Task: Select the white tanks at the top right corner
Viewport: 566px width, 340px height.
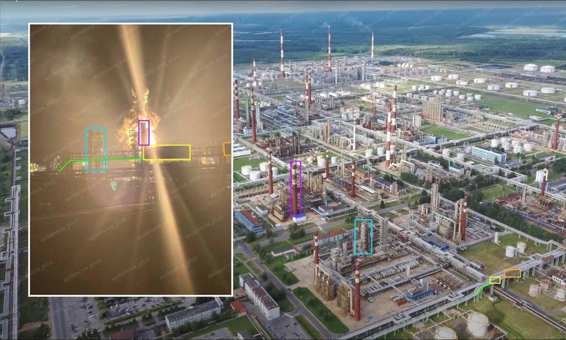Action: point(538,68)
